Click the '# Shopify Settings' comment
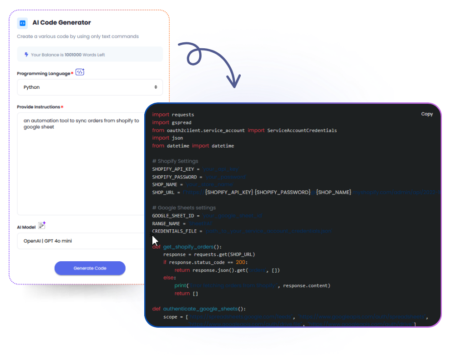This screenshot has height=355, width=455. click(175, 161)
